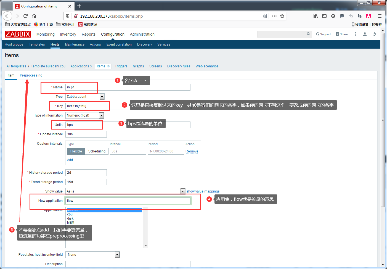This screenshot has width=387, height=269.
Task: Open Host groups submenu
Action: coord(14,44)
